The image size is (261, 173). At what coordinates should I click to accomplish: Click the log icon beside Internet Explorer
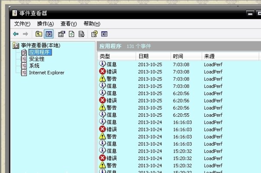24,73
